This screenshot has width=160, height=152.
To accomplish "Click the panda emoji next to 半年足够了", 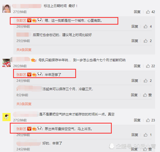I will 40,75.
